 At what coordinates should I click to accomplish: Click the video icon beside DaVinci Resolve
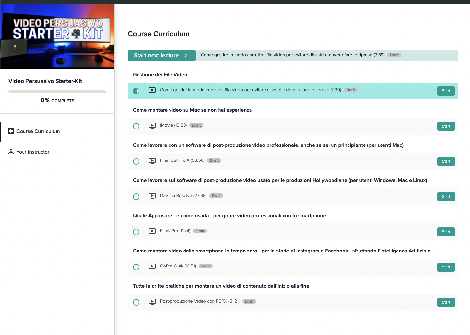click(152, 196)
